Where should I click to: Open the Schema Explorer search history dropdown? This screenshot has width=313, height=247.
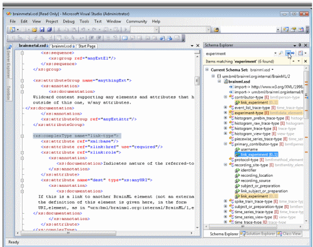pos(275,53)
